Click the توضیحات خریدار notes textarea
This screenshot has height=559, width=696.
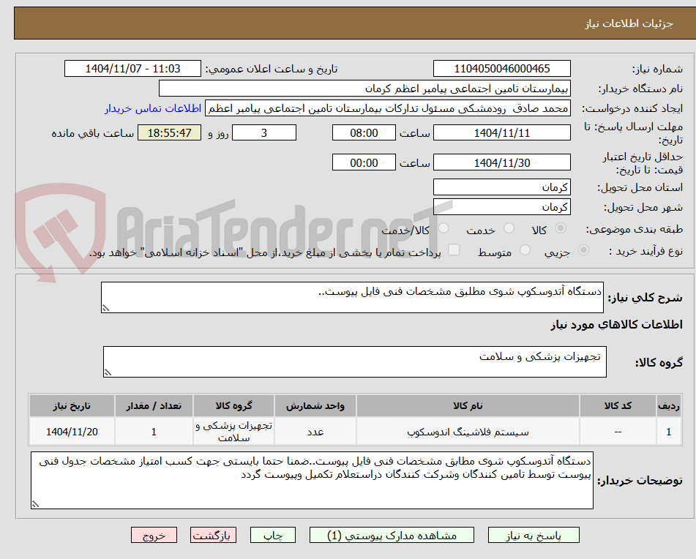(312, 481)
